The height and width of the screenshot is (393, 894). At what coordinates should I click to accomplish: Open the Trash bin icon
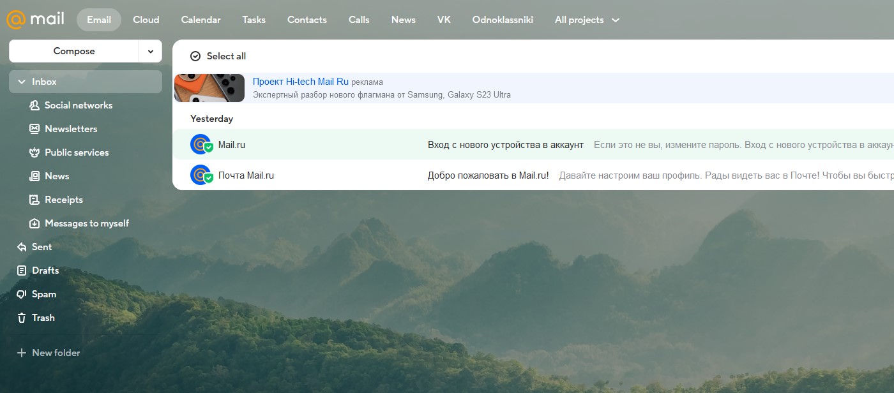(21, 317)
